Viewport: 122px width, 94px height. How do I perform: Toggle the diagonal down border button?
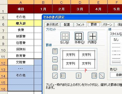pos(102,76)
